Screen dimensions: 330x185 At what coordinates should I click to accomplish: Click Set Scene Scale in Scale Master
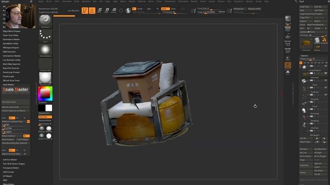click(15, 102)
